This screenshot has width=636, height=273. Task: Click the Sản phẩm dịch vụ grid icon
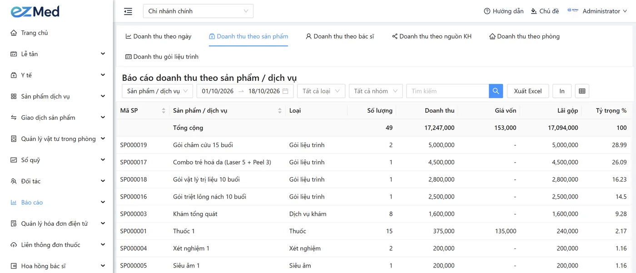point(14,96)
